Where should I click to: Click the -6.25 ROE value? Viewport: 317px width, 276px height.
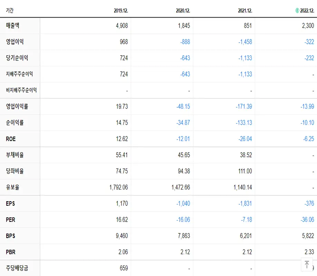coord(308,139)
